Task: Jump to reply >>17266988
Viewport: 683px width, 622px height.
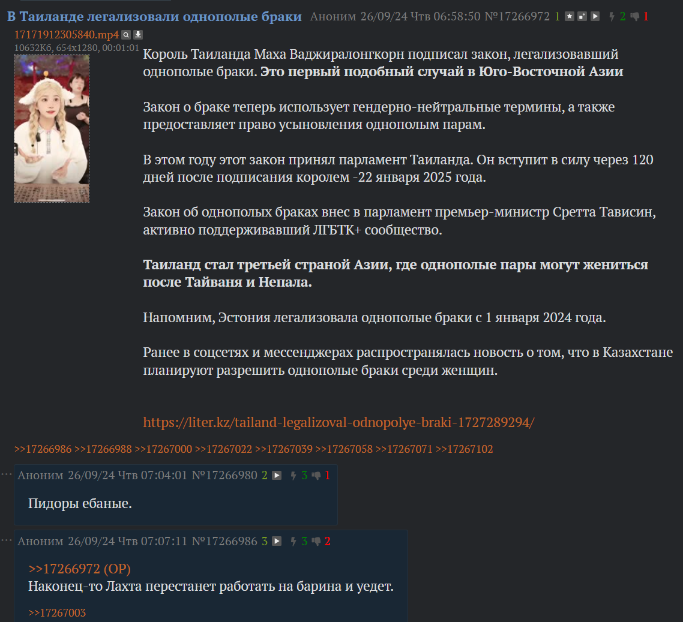Action: tap(103, 449)
